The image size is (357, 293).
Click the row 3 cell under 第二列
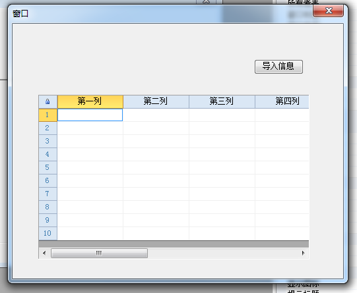[x=156, y=142]
